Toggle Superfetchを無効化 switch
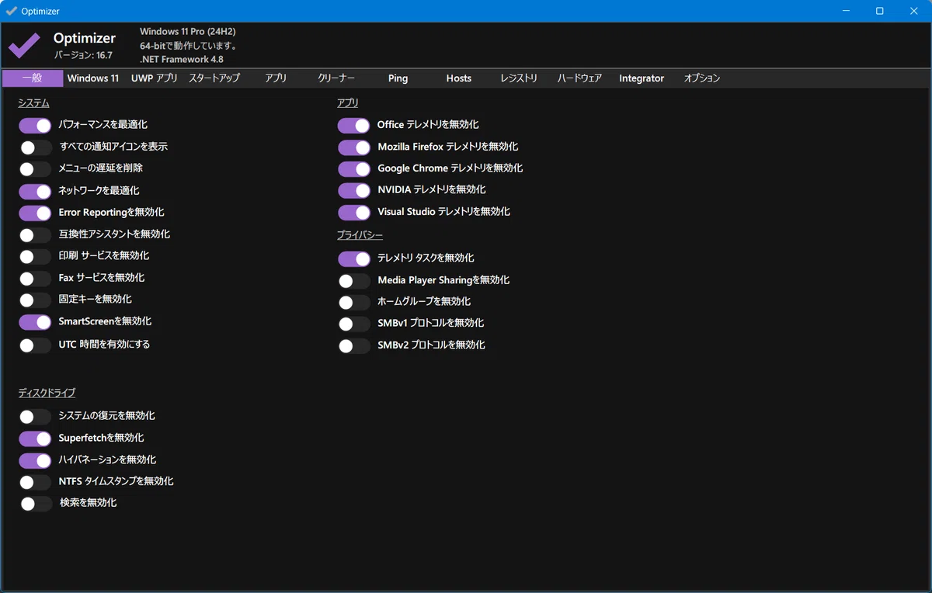The height and width of the screenshot is (593, 932). point(35,438)
